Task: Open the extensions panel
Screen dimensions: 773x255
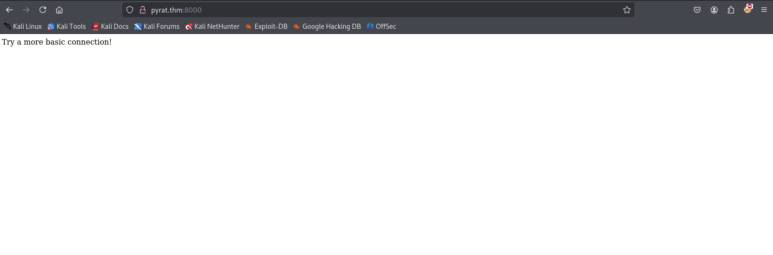Action: (731, 10)
